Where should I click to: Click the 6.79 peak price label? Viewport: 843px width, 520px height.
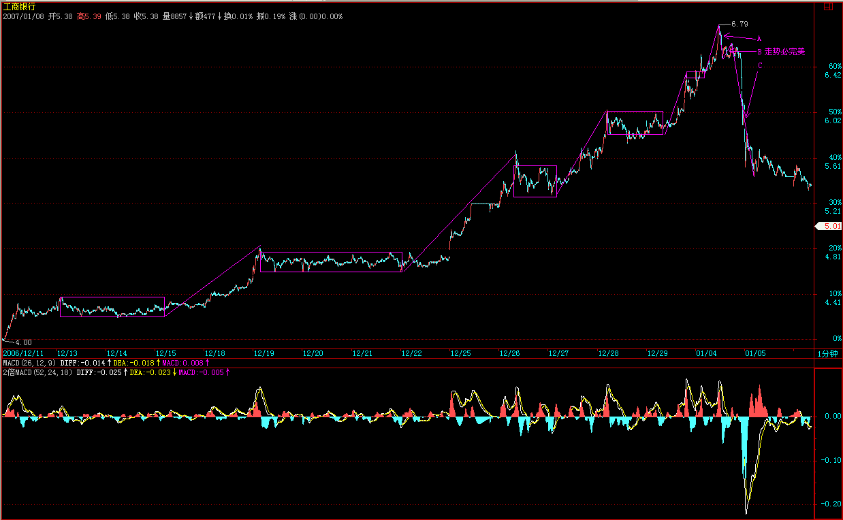739,24
